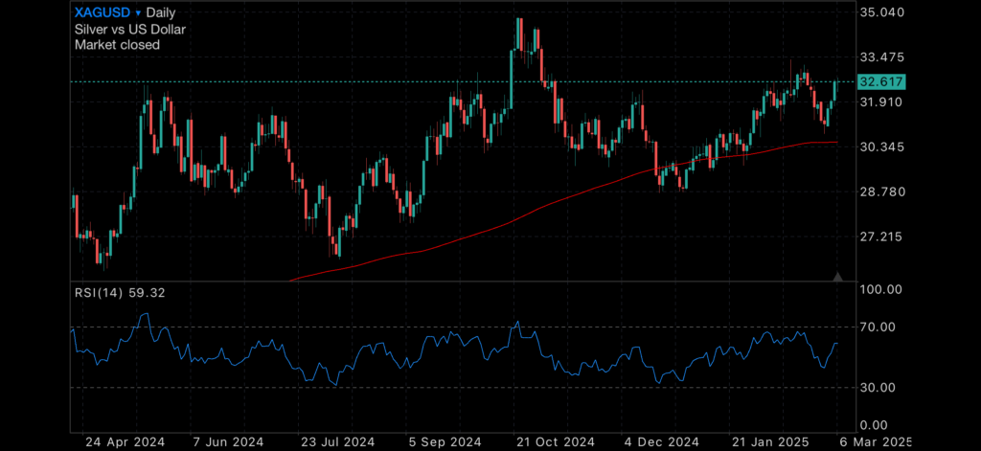
Task: Click the 7 Jun 2024 date label
Action: click(x=228, y=441)
